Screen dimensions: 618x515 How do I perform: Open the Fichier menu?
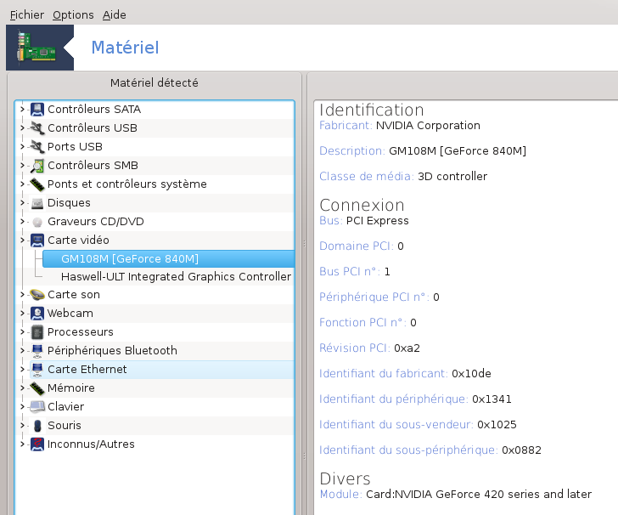(27, 15)
